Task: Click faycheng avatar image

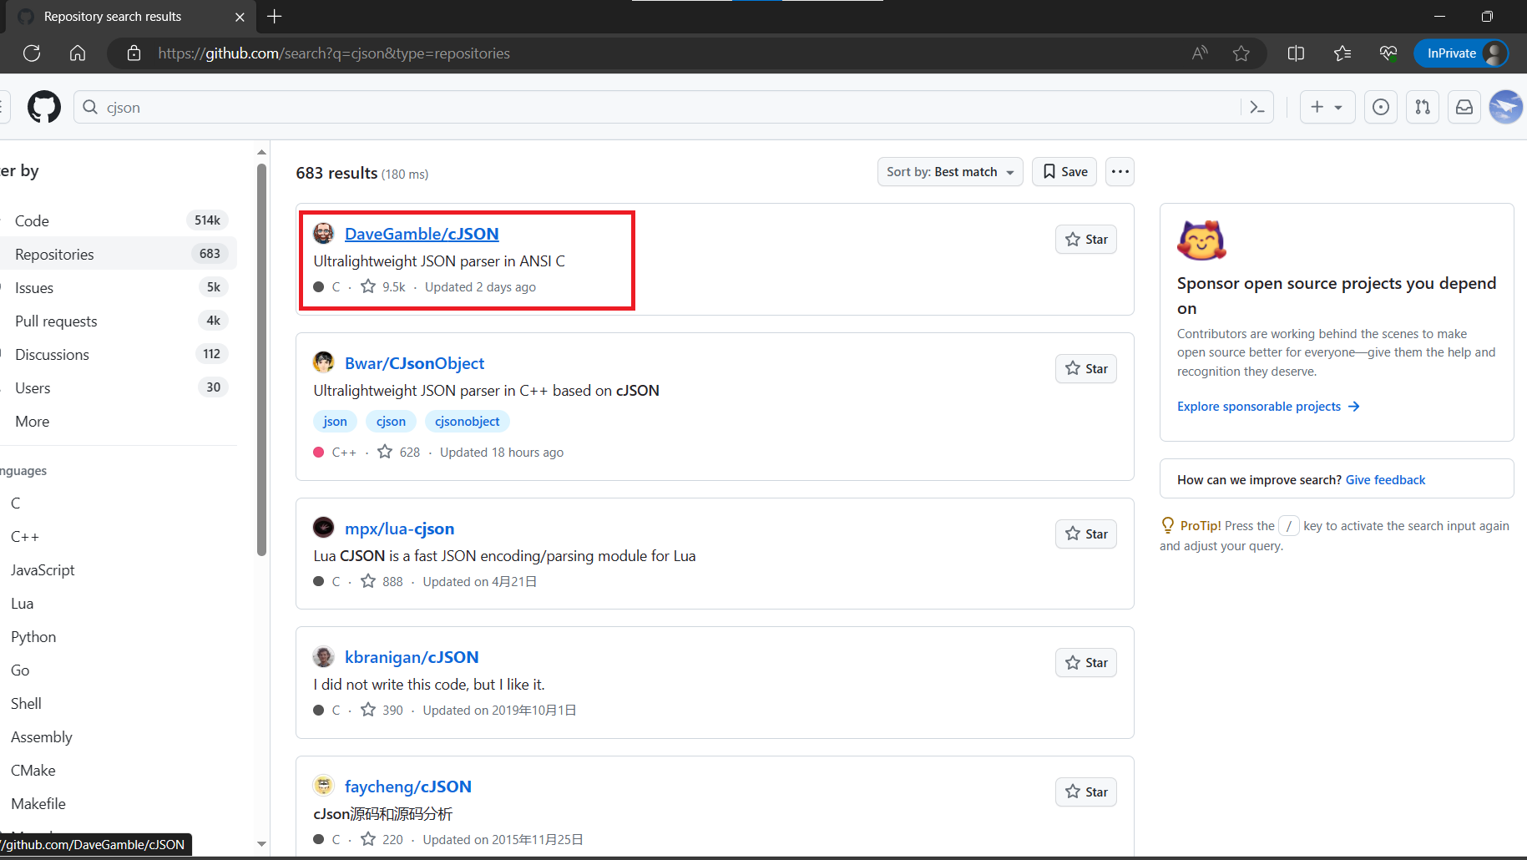Action: coord(323,786)
